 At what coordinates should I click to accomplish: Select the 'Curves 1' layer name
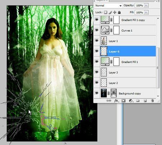(127, 31)
